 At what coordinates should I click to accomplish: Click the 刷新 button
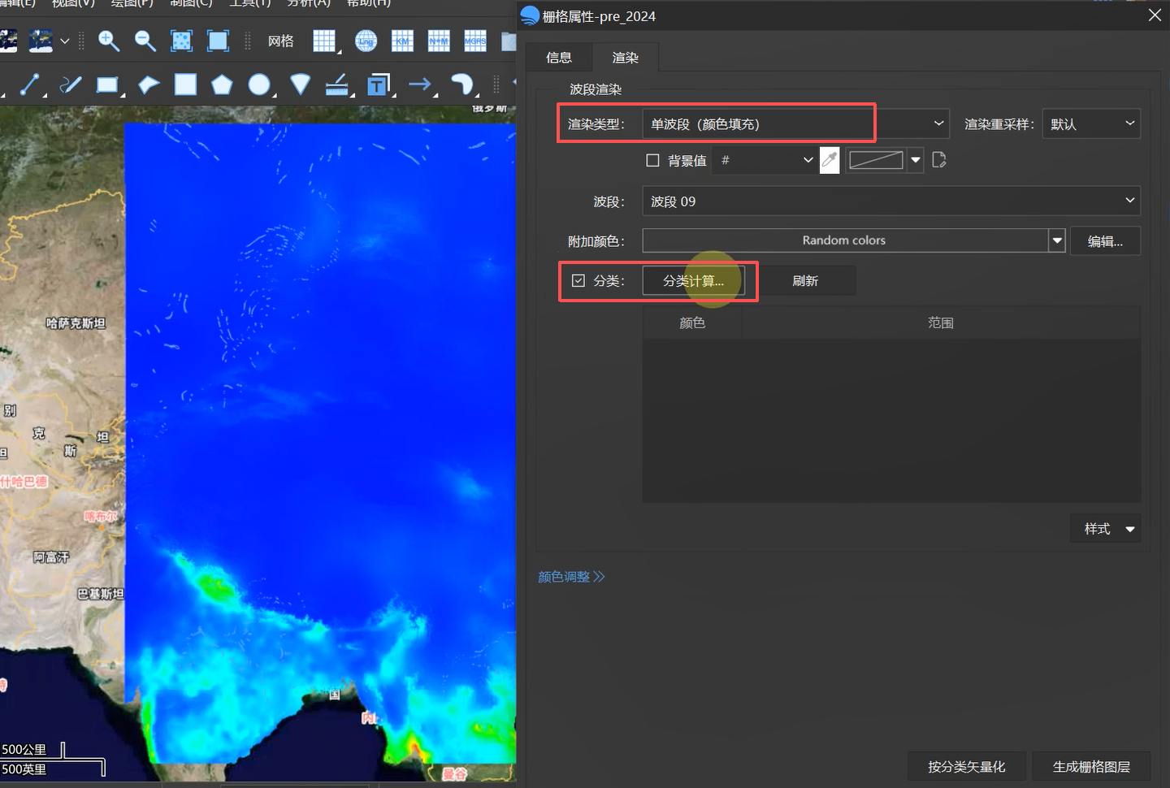[805, 280]
